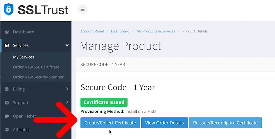Click the Open Ticket chat bubble icon
This screenshot has width=275, height=139.
(x=7, y=116)
